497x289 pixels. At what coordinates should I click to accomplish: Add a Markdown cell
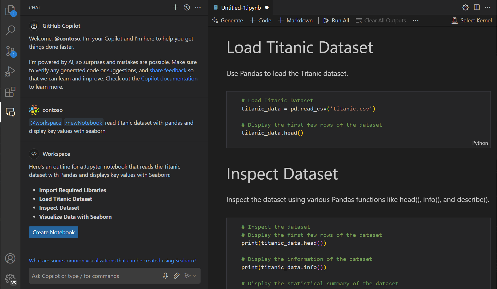coord(295,20)
